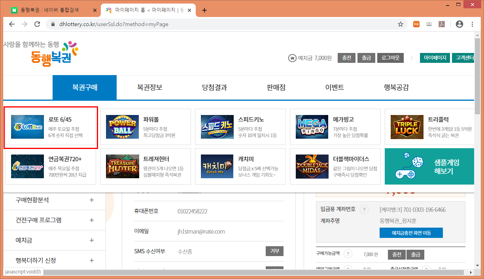The image size is (484, 279).
Task: Click the Speed Keno game logo
Action: tap(217, 127)
